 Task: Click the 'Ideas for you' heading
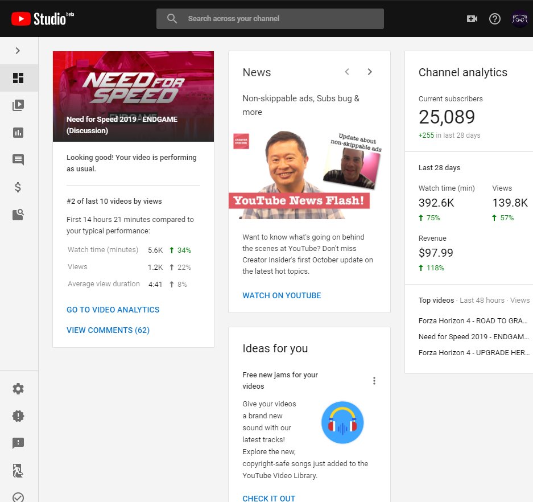(x=275, y=348)
